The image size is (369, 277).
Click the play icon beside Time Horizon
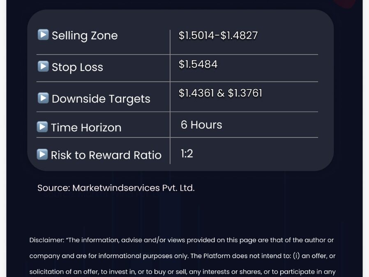pyautogui.click(x=42, y=127)
